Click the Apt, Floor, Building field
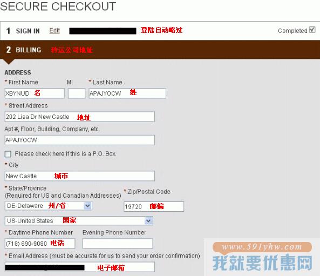Viewport: 320px width, 276px height. click(79, 140)
